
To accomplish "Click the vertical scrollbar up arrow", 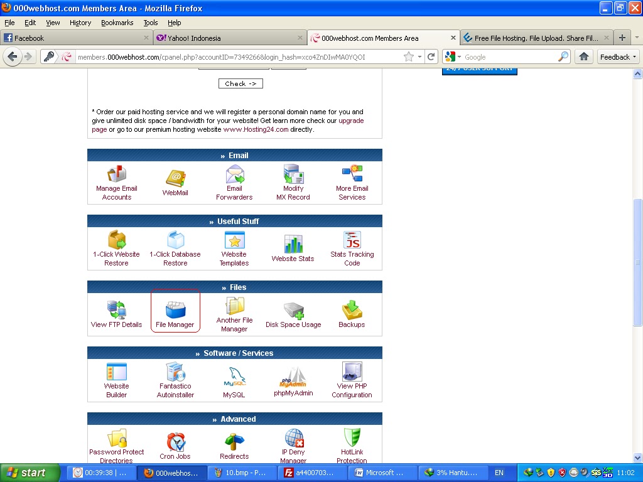I will click(x=638, y=74).
